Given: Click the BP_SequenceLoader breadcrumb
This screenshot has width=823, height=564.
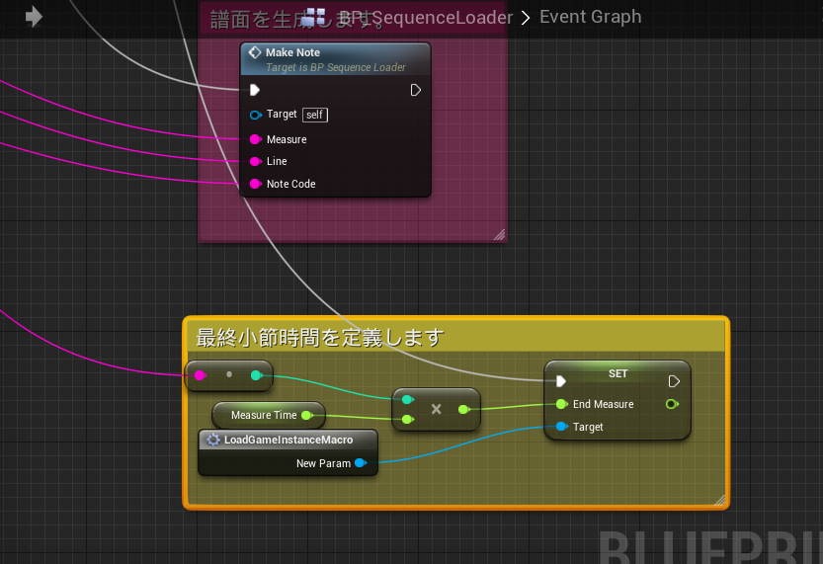Looking at the screenshot, I should click(426, 18).
